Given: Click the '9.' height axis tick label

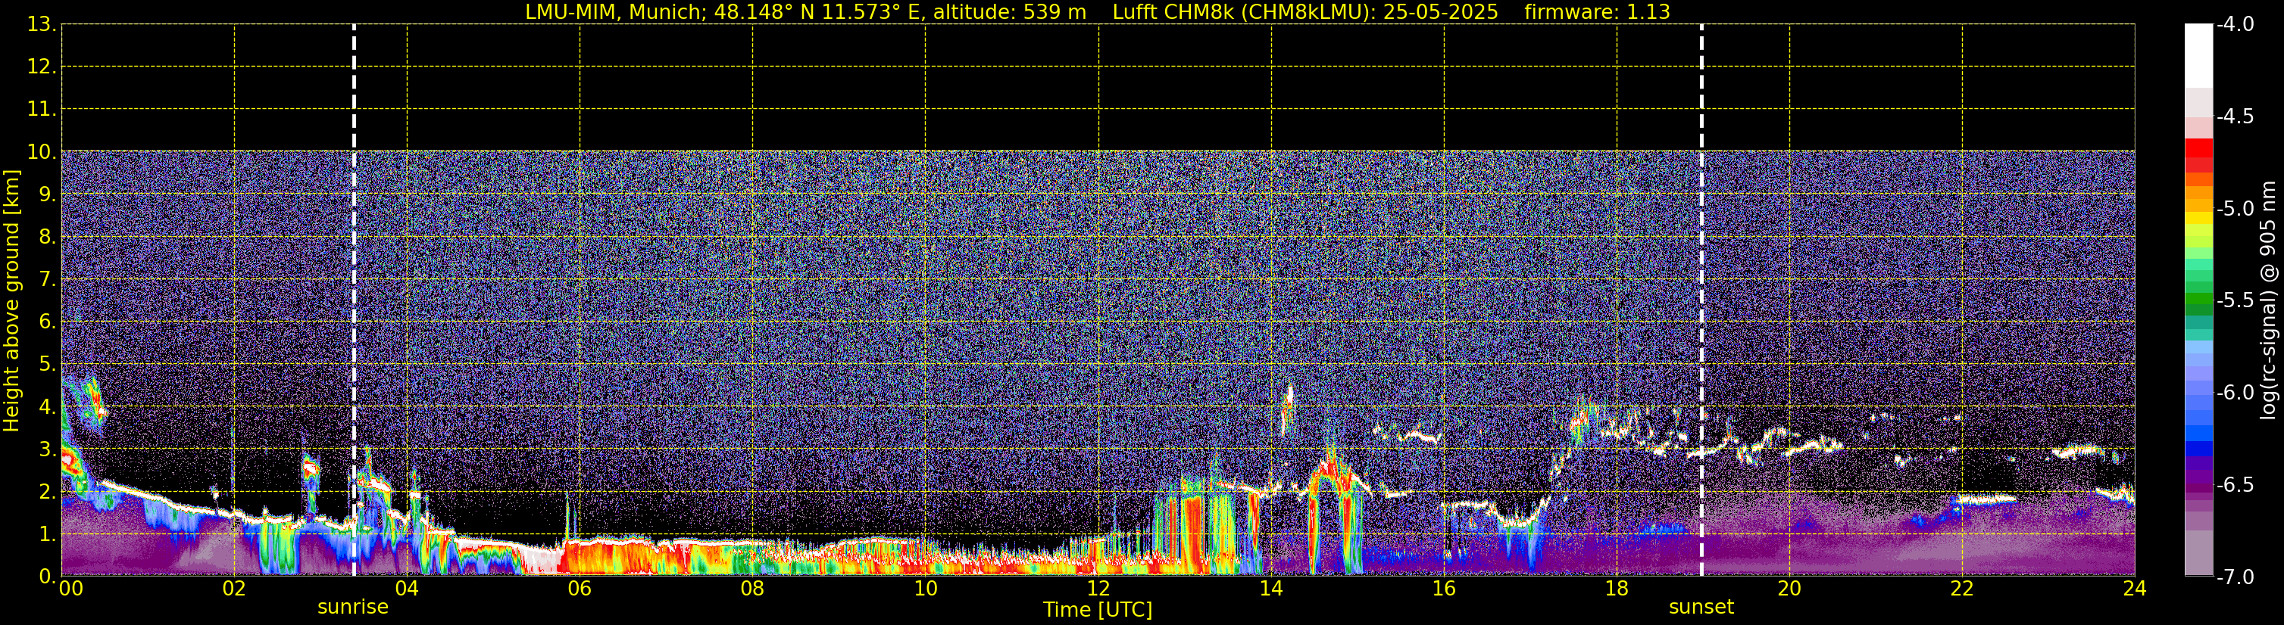Looking at the screenshot, I should pyautogui.click(x=47, y=194).
